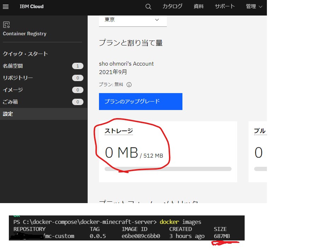Open the hamburger navigation menu
Viewport: 321px width, 250px height.
click(6, 7)
